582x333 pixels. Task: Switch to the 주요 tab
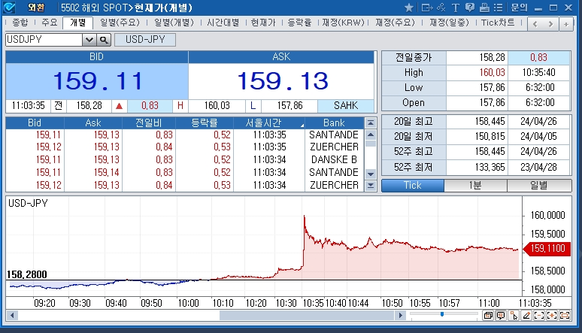click(50, 23)
